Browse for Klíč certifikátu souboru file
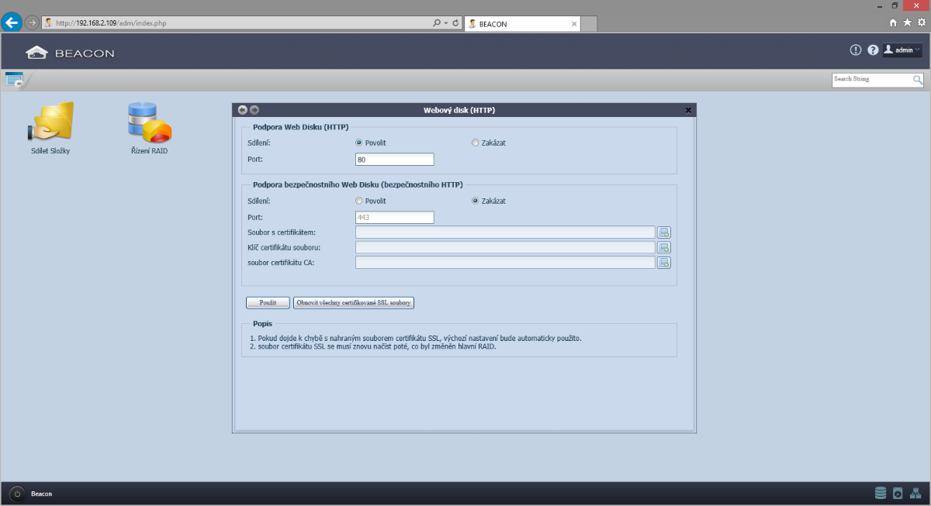931x506 pixels. (664, 248)
